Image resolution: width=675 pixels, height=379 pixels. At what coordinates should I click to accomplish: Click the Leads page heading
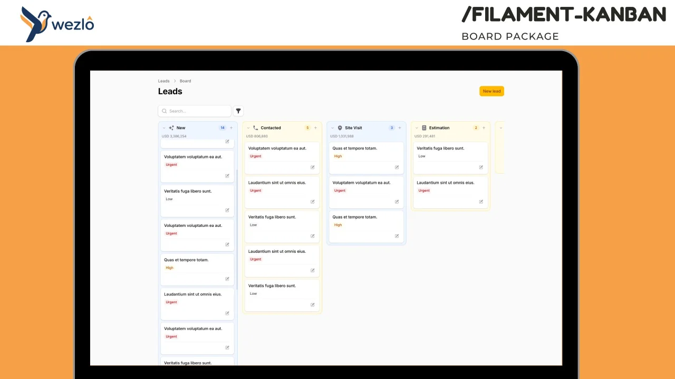[170, 91]
